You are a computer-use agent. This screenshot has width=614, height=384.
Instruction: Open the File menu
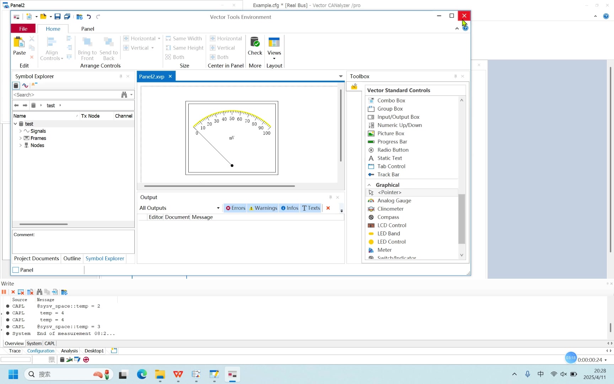click(23, 29)
